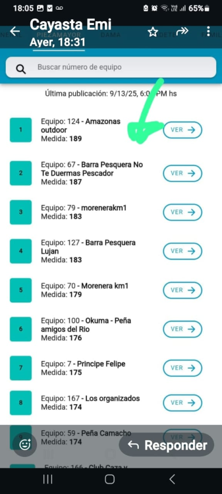
Task: Tap the forward arrow icon
Action: 182,31
